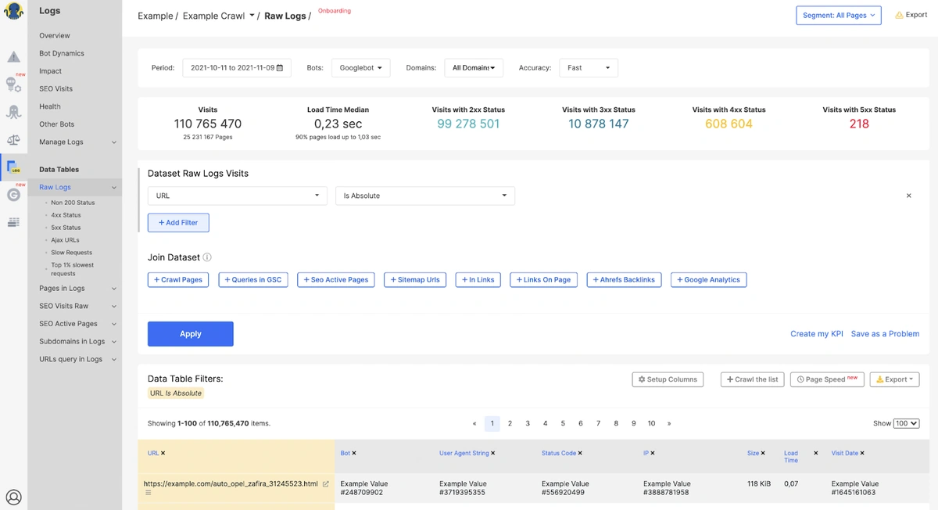Open the Google 'G' sidebar icon

click(13, 195)
